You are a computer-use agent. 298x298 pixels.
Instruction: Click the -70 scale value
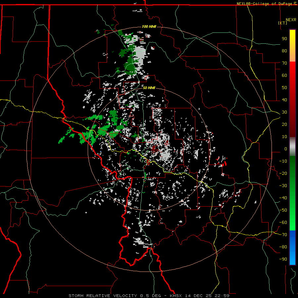(x=283, y=235)
